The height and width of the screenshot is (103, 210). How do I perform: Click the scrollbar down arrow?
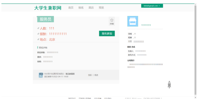[195, 98]
